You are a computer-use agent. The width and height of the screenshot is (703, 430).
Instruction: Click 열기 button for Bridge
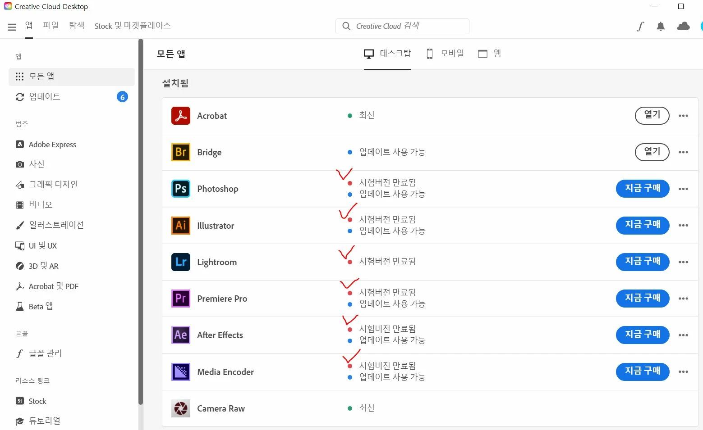click(652, 152)
